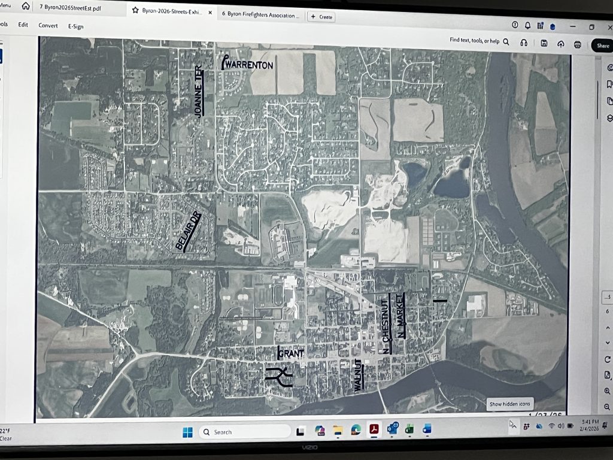Click the Create new tab button
This screenshot has width=613, height=460.
pyautogui.click(x=321, y=17)
